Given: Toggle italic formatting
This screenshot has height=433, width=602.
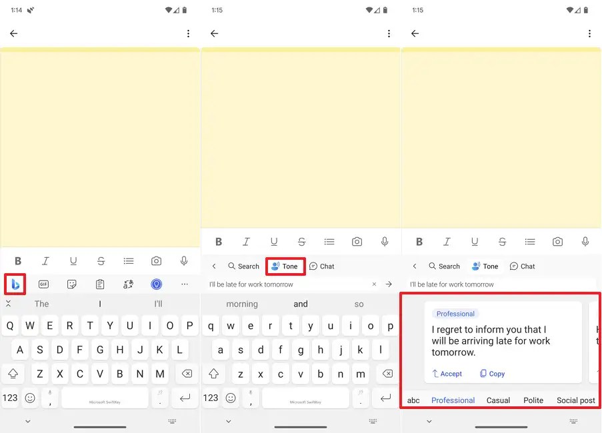Looking at the screenshot, I should click(45, 260).
